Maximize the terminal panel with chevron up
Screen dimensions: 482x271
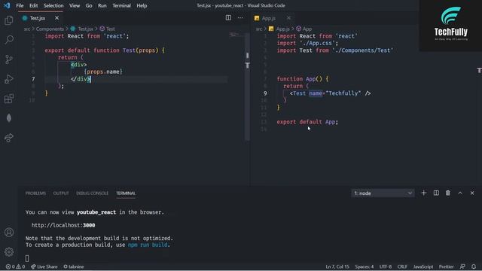(460, 193)
